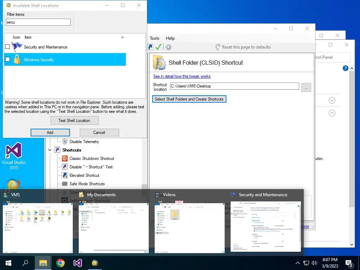Open the Visual Studio 2015 desktop shortcut
360x270 pixels.
point(14,156)
